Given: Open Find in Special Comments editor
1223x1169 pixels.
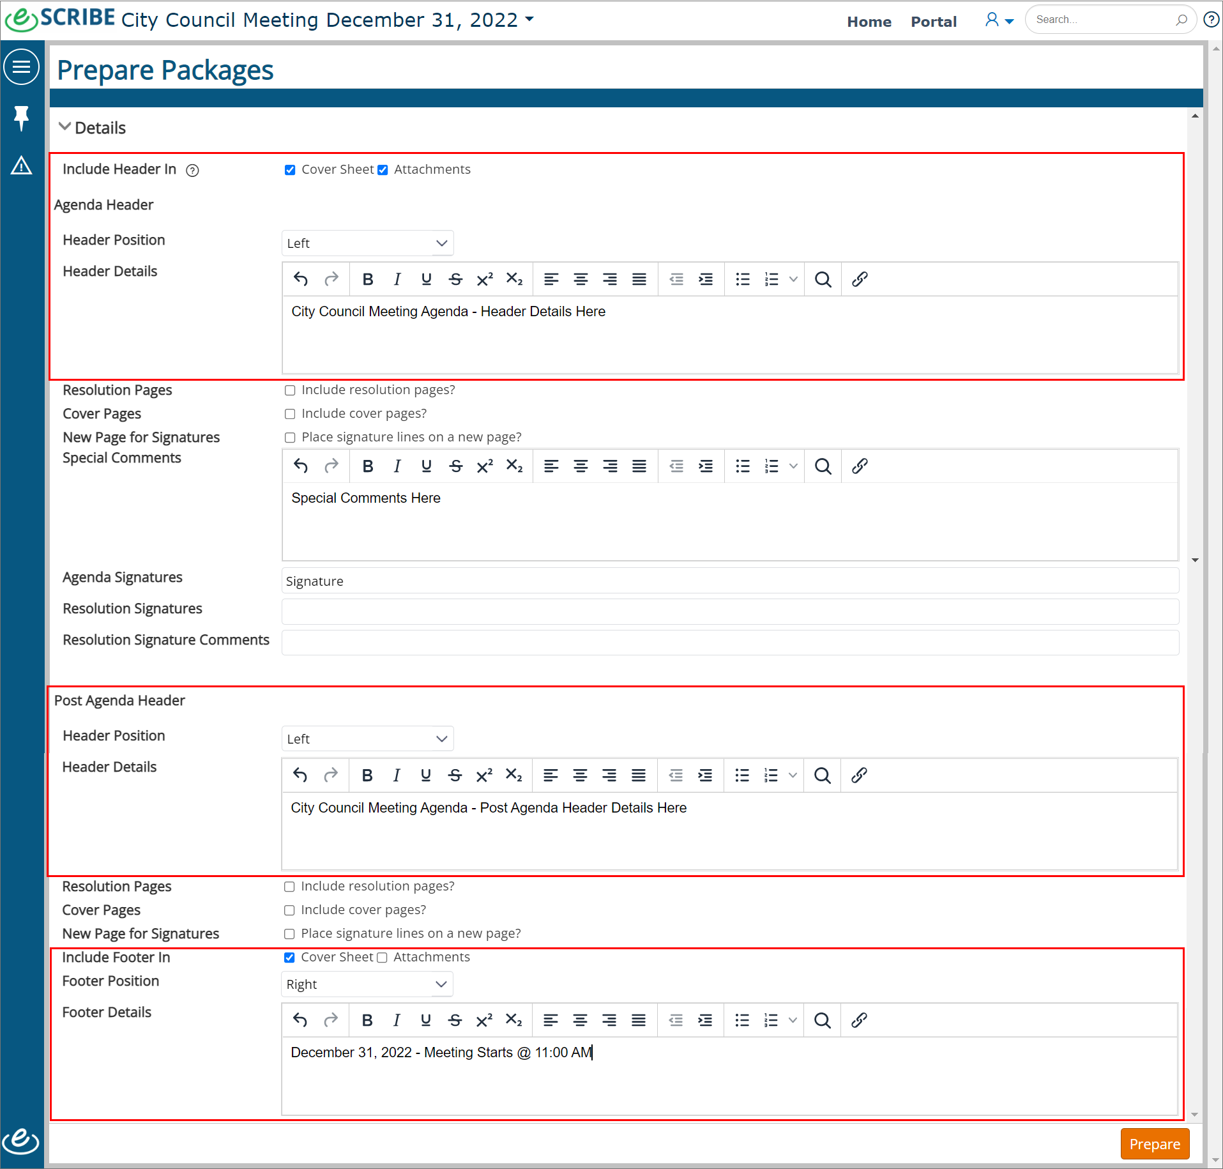Looking at the screenshot, I should point(823,466).
